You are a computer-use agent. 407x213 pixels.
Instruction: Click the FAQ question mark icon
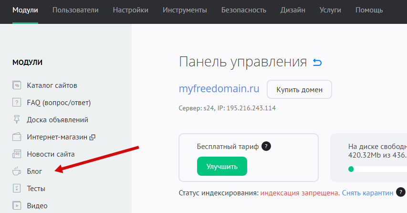(17, 103)
